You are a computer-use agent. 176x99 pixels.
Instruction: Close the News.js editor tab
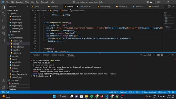point(77,7)
